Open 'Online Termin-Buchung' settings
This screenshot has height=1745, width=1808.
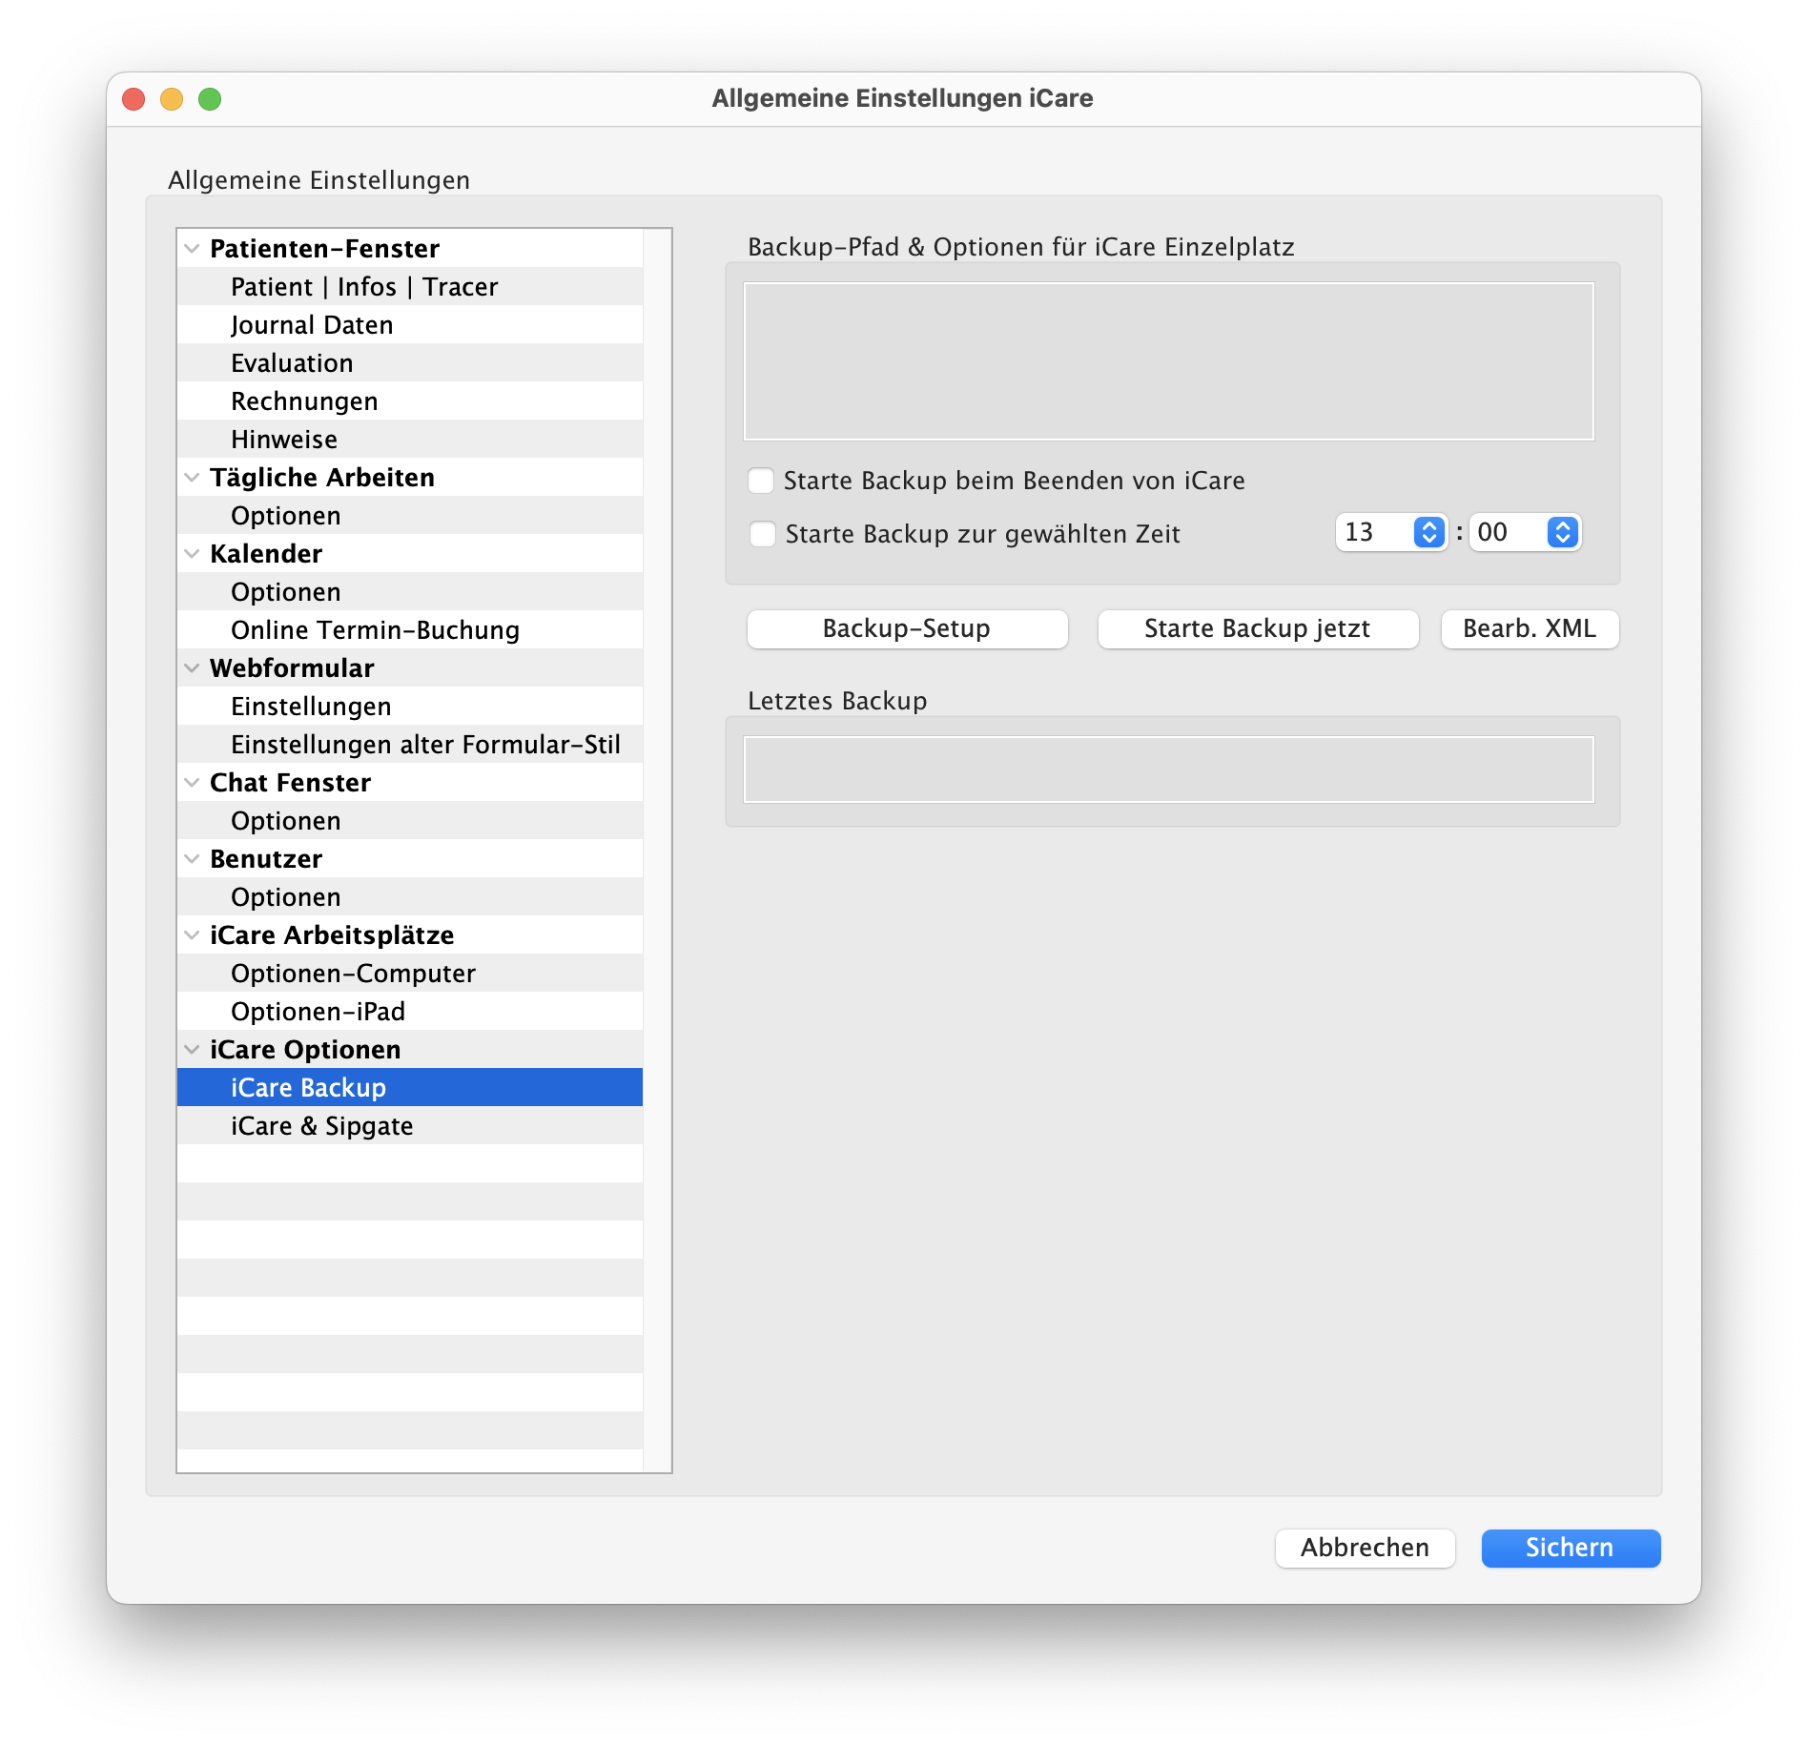375,630
